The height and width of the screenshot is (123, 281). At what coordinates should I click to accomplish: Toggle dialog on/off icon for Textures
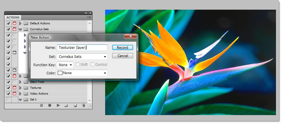14,88
